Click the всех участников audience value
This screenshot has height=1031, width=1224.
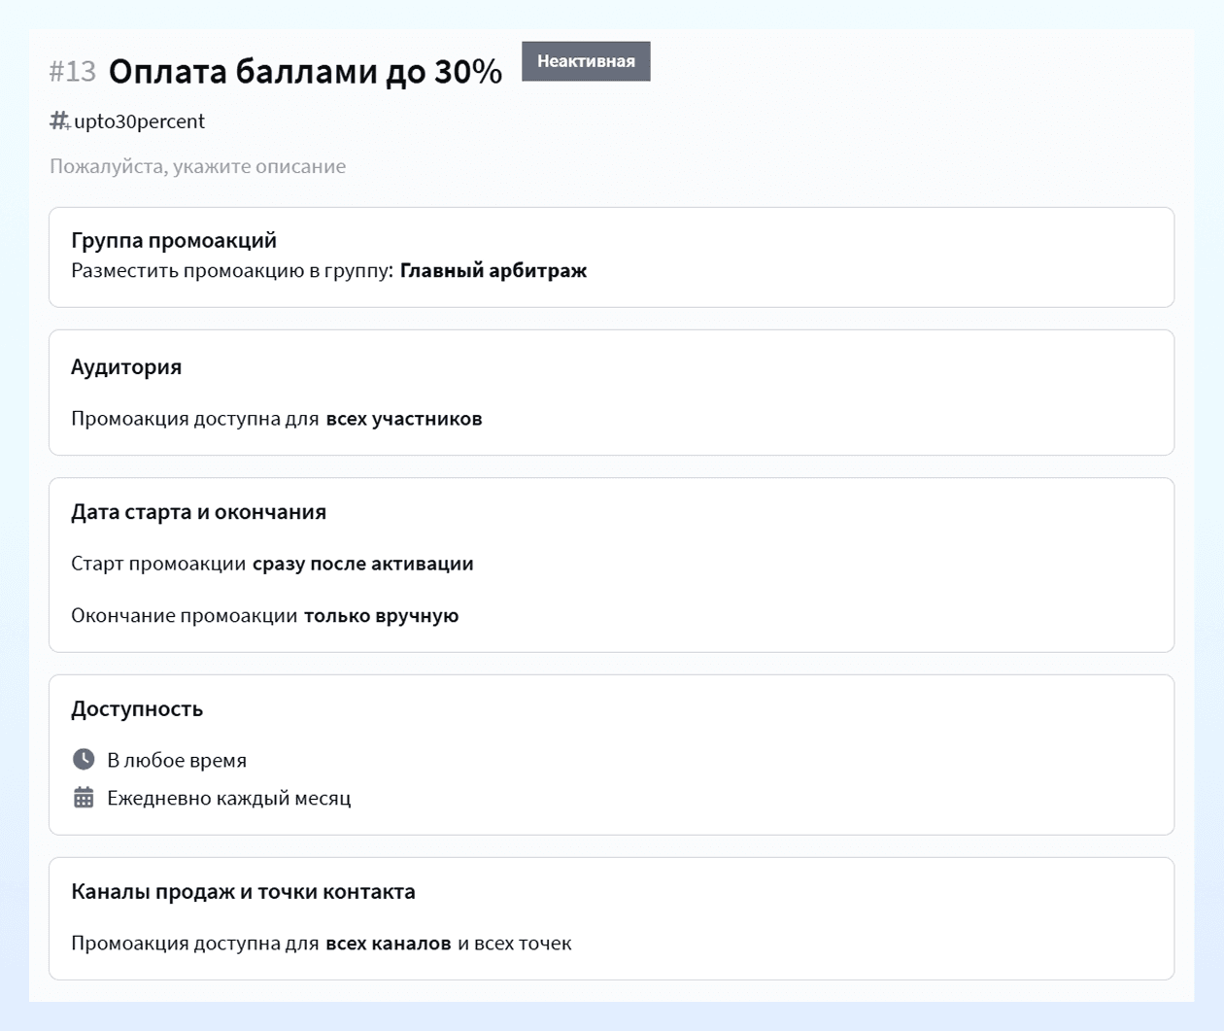point(404,419)
